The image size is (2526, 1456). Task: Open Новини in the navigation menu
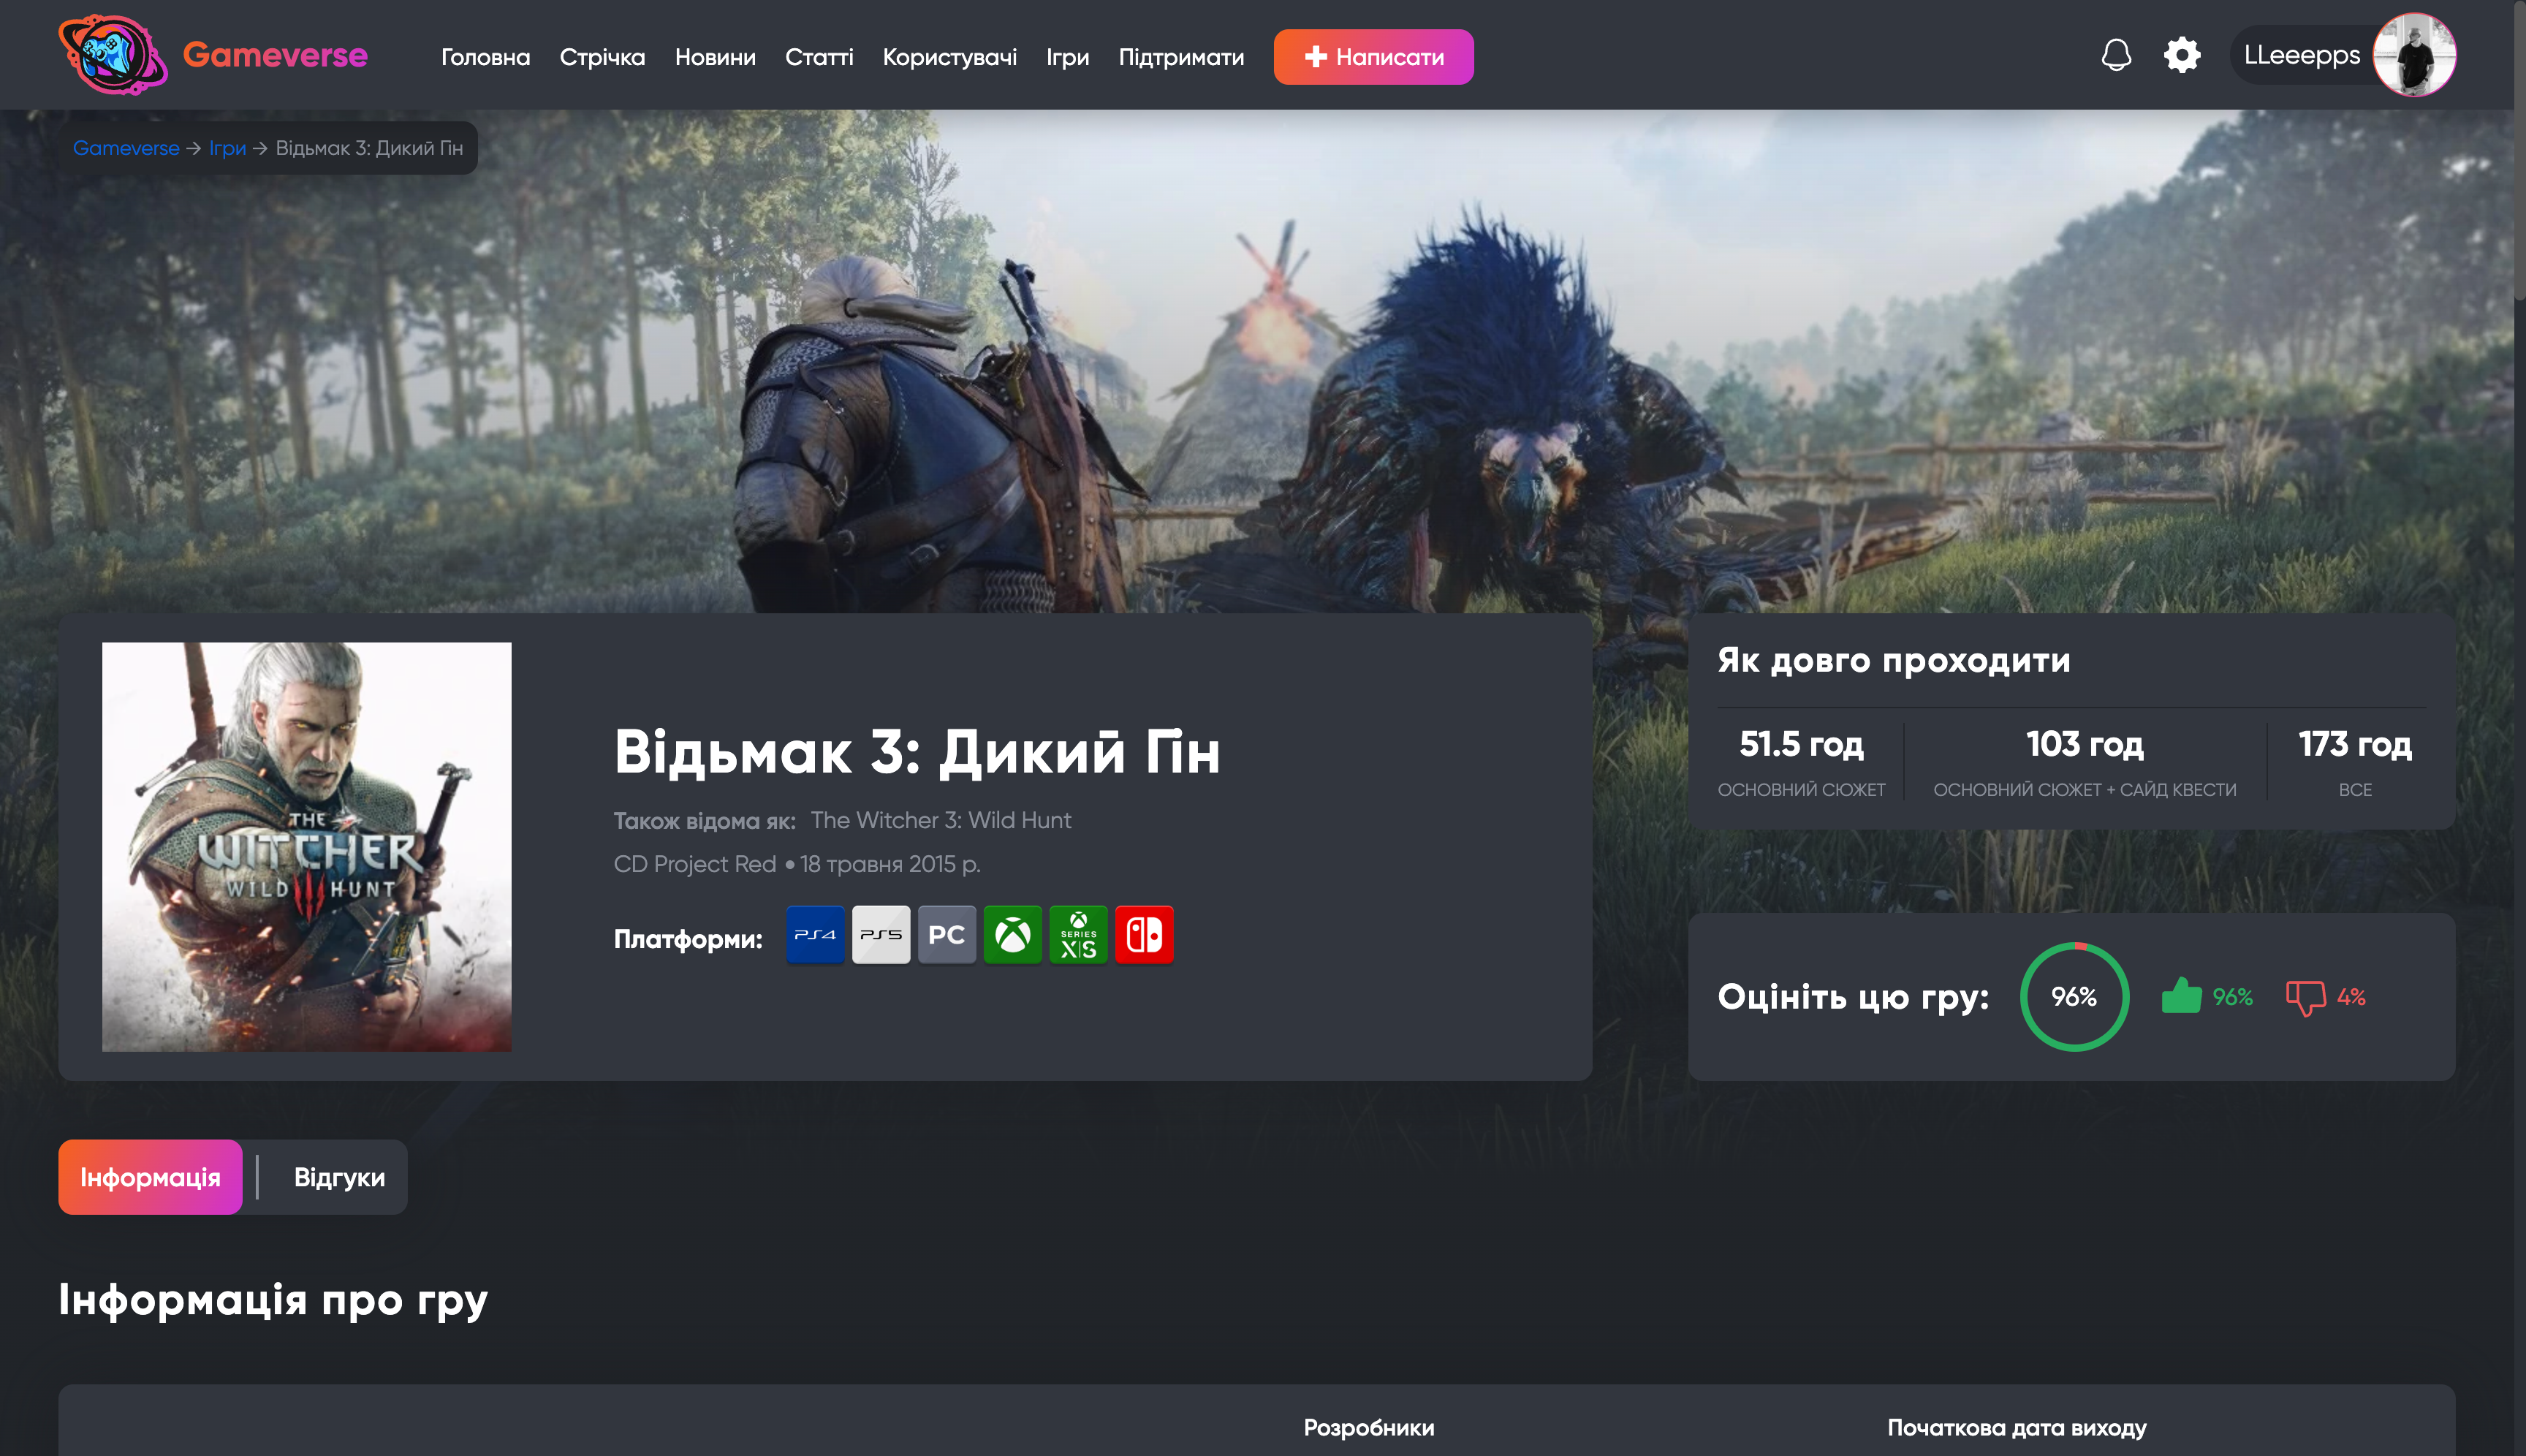(x=717, y=57)
